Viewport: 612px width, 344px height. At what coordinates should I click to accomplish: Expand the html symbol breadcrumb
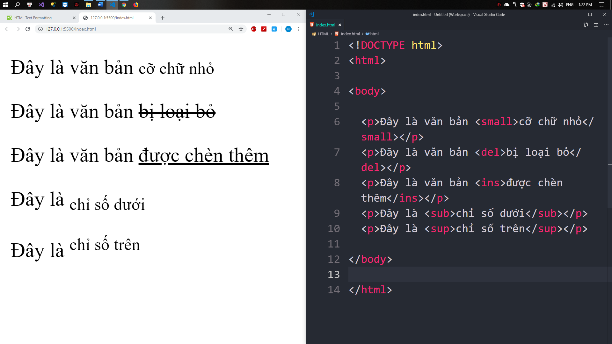(374, 34)
